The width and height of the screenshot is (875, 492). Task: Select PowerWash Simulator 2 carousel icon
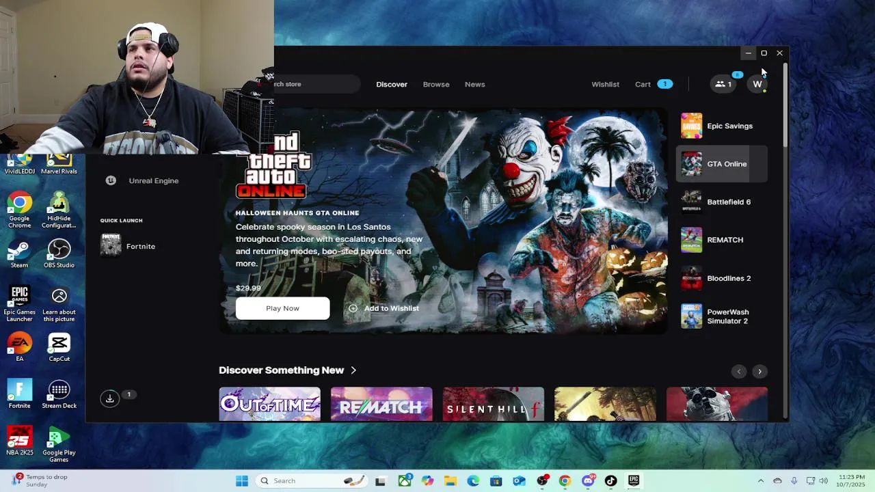pos(691,316)
